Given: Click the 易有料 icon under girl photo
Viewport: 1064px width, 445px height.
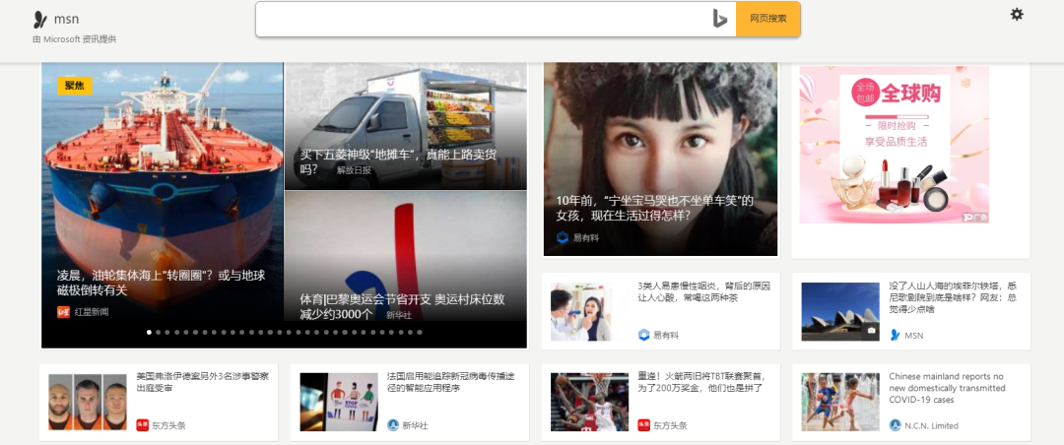Looking at the screenshot, I should [563, 237].
